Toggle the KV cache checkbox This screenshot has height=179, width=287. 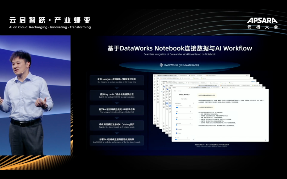176,133
